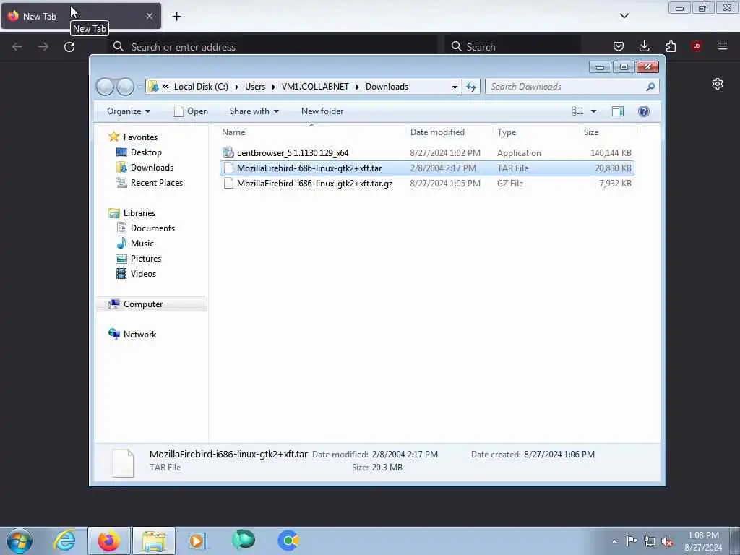Click the Firefox Search box
This screenshot has height=555, width=740.
click(514, 47)
